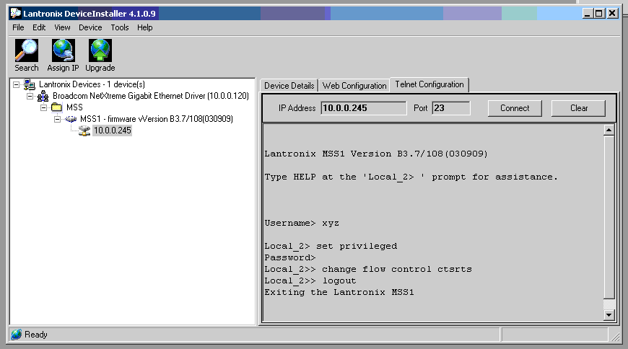Viewport: 628px width, 349px height.
Task: Click the window title 'Lantronix DeviceInstaller 4.1.0.9'
Action: 90,13
